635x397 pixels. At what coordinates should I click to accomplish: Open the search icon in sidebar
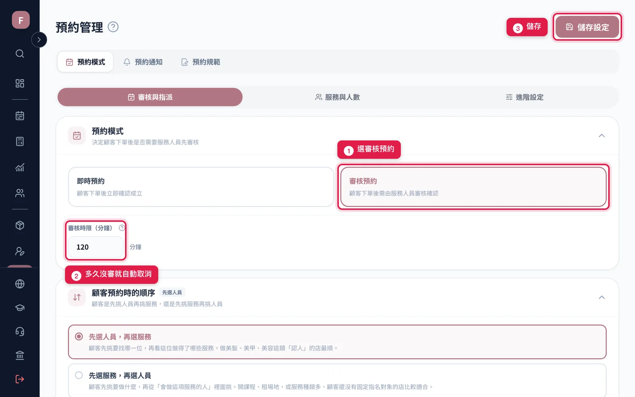[x=20, y=54]
